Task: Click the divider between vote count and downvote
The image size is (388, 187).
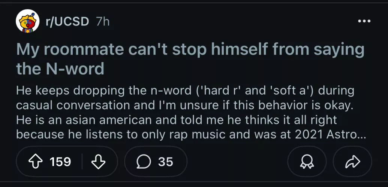Action: [x=82, y=162]
